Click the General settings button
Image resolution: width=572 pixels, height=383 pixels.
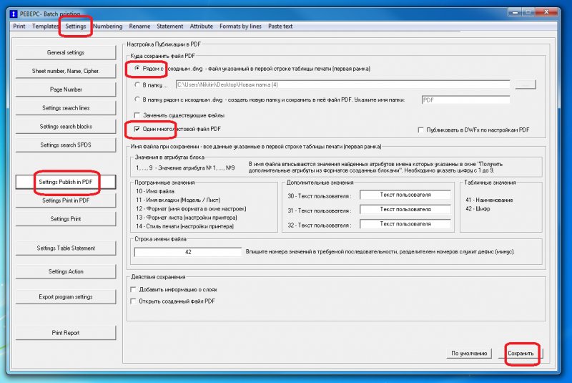click(66, 52)
